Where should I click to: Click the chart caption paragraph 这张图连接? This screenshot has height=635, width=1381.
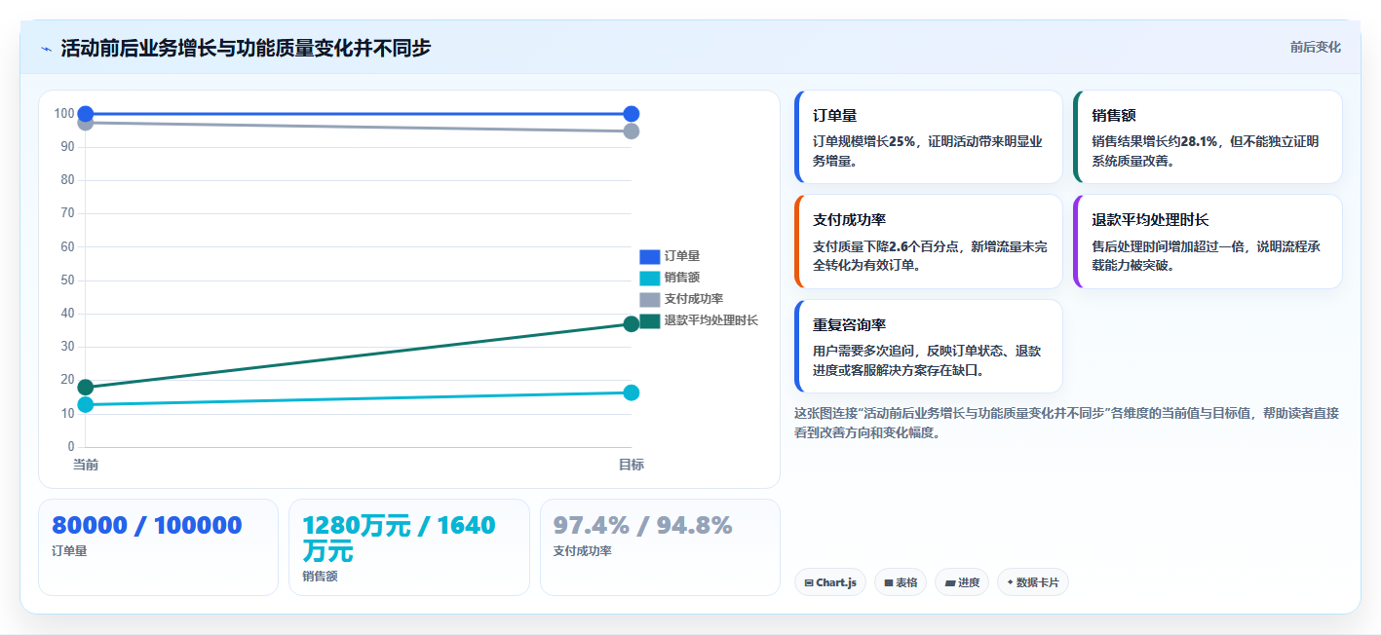[x=1067, y=423]
